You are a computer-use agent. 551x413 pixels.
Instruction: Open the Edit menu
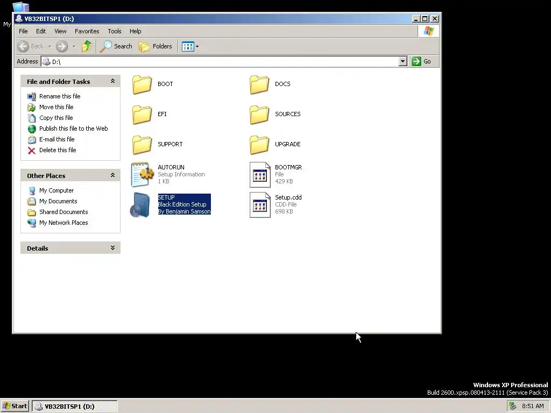tap(41, 31)
